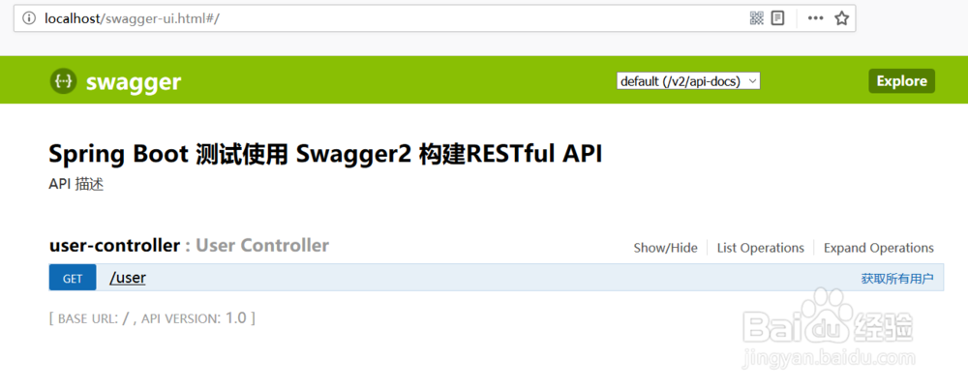Bookmark this page with the star icon
968x391 pixels.
(841, 18)
